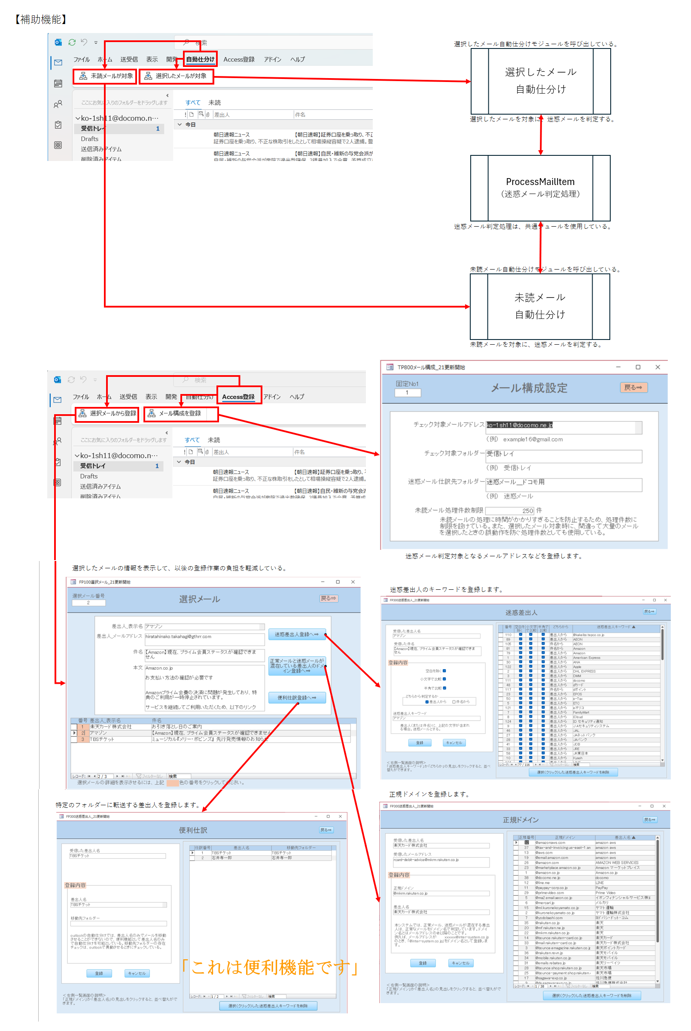Collapse 今日 group in the Access登録 Outlook window
691x1031 pixels.
click(179, 462)
